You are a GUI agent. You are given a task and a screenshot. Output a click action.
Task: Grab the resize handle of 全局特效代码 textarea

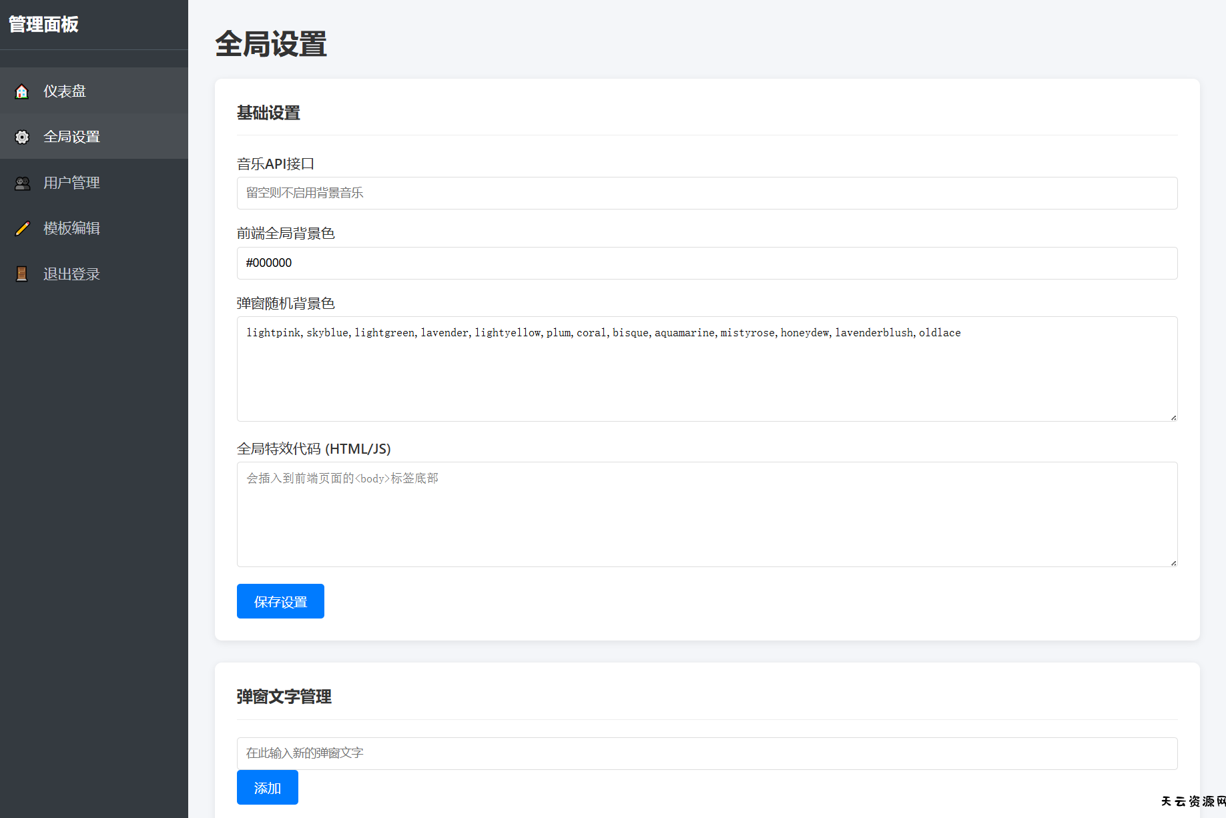coord(1173,562)
